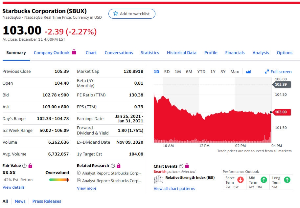Viewport: 300px width, 208px height.
Task: Select the 6M chart range
Action: [x=189, y=72]
